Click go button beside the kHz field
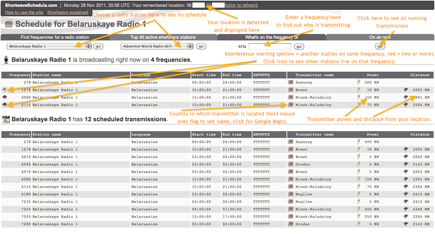Screen dimensions: 435x234 (x=299, y=46)
